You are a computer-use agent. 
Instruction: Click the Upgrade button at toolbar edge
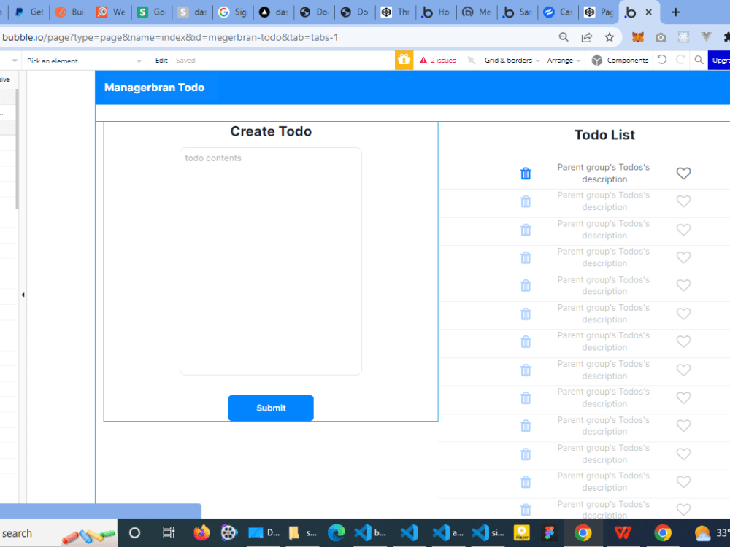tap(719, 61)
